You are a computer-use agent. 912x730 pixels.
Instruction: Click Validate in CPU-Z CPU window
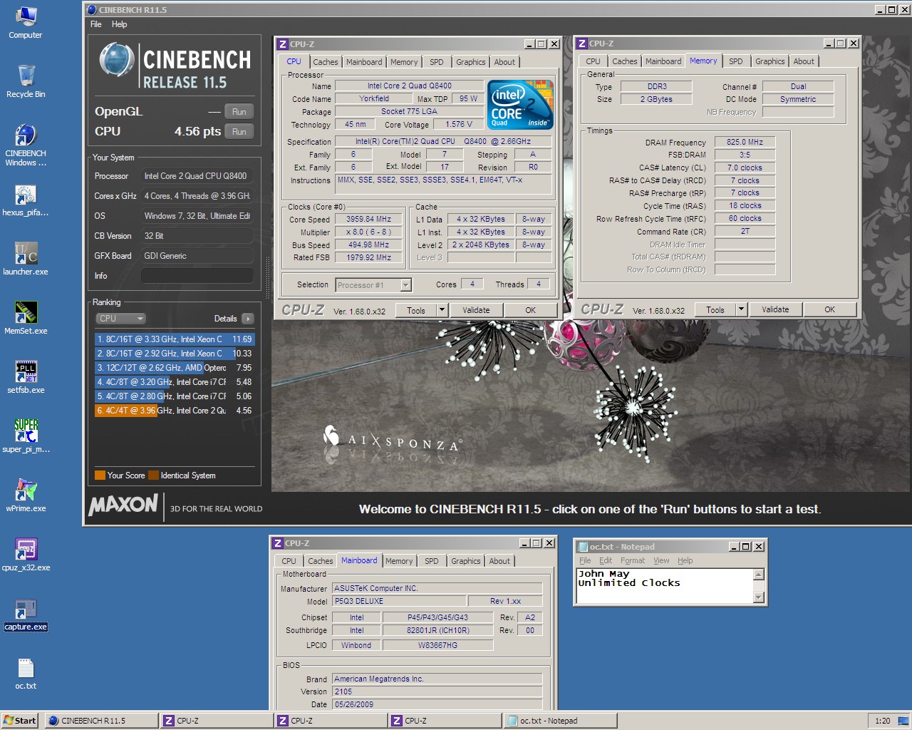(476, 310)
